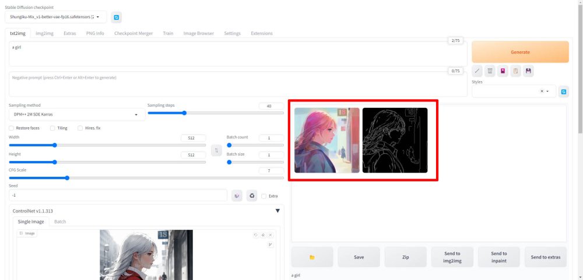Click the clear prompt trash icon
Viewport: 583px width, 280px height.
click(490, 71)
